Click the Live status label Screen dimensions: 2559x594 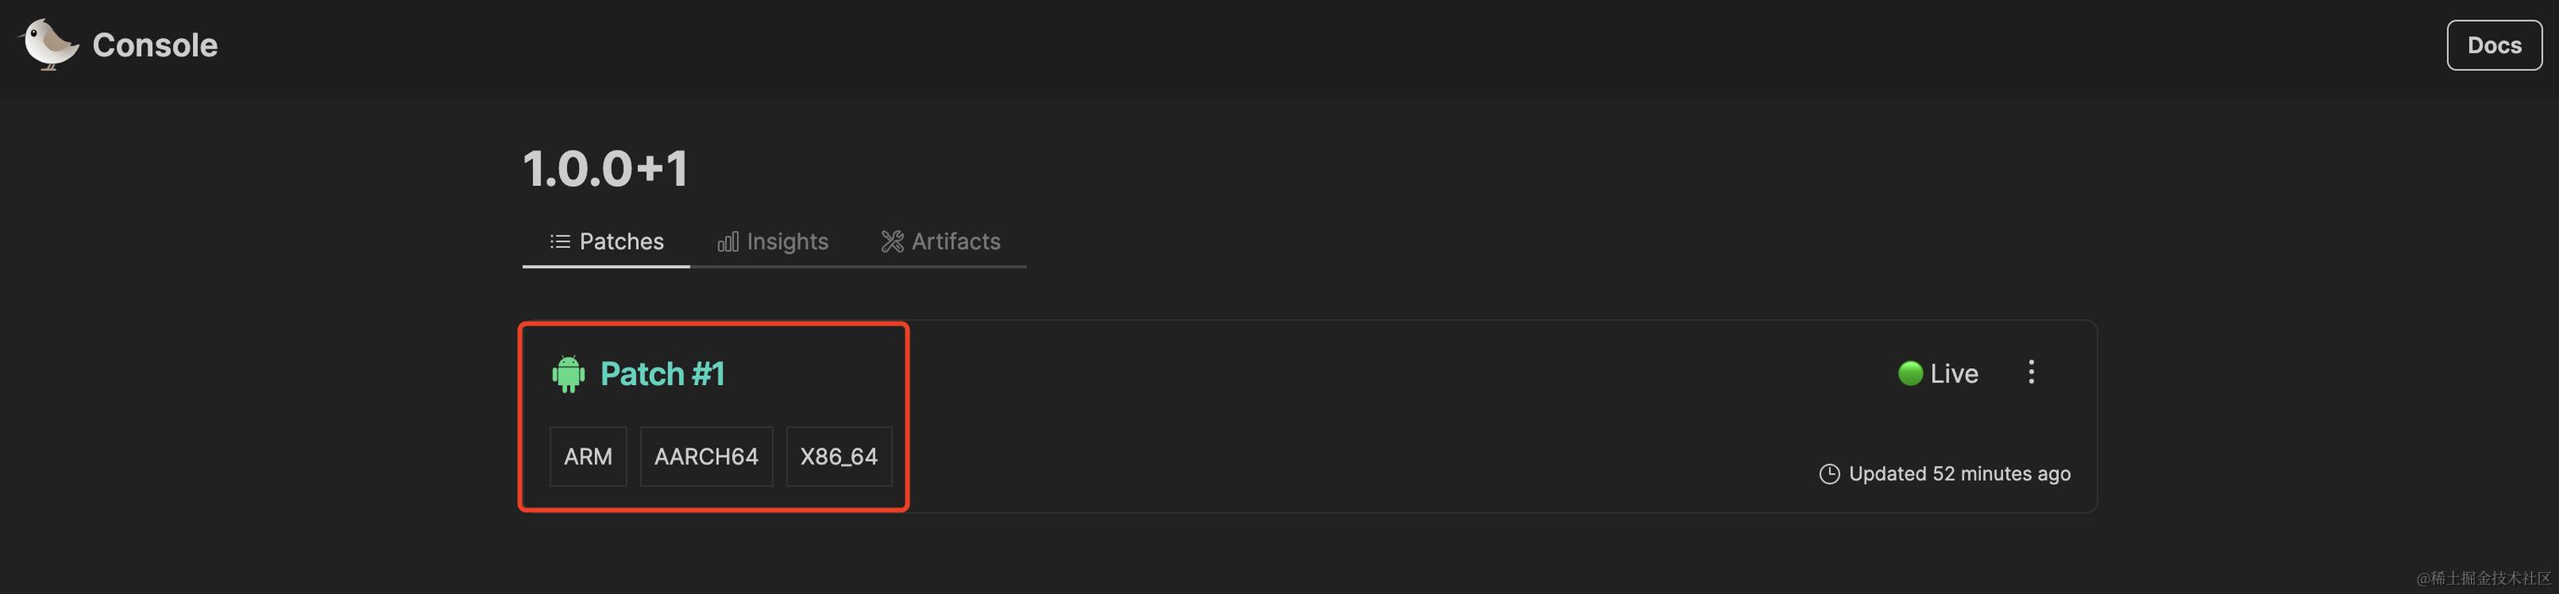pyautogui.click(x=1954, y=375)
